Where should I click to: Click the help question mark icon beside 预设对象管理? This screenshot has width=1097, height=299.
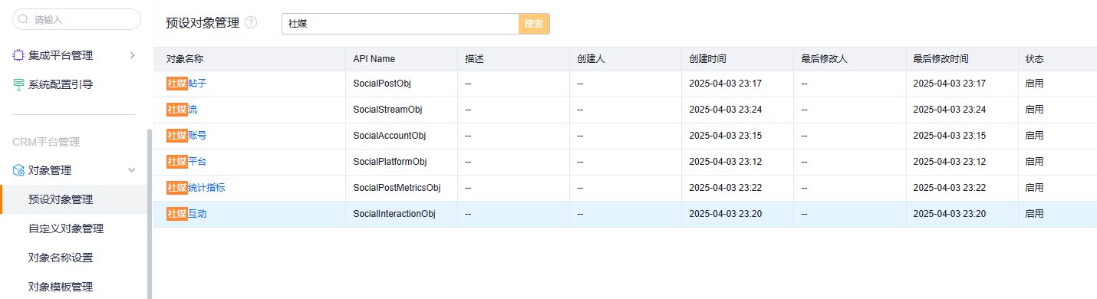pyautogui.click(x=251, y=23)
